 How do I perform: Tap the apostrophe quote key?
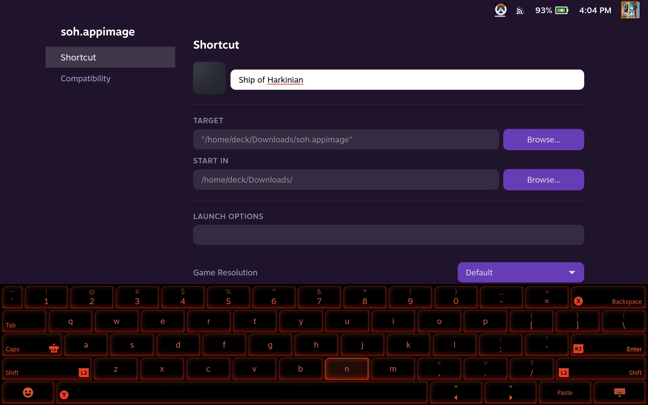click(547, 345)
